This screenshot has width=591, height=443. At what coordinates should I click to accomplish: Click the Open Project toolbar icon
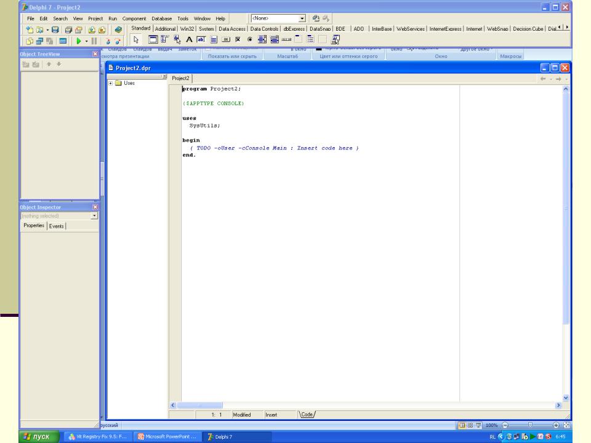point(78,30)
